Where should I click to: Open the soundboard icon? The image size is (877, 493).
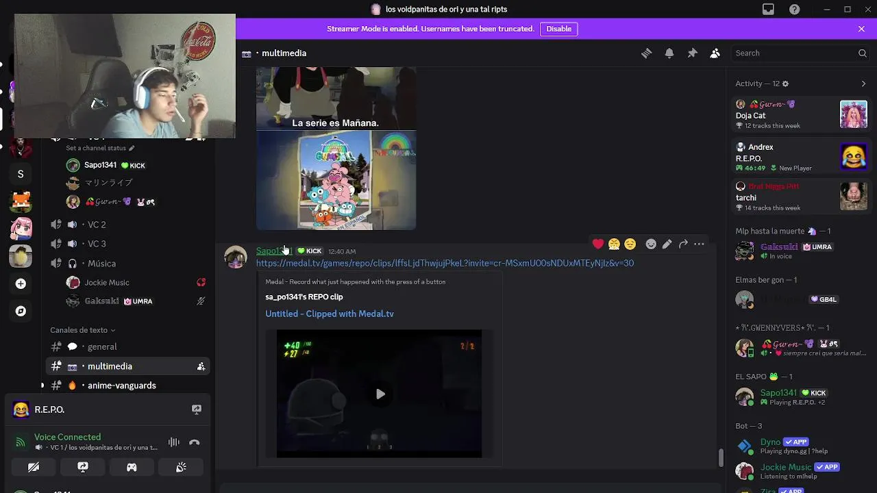tap(181, 467)
